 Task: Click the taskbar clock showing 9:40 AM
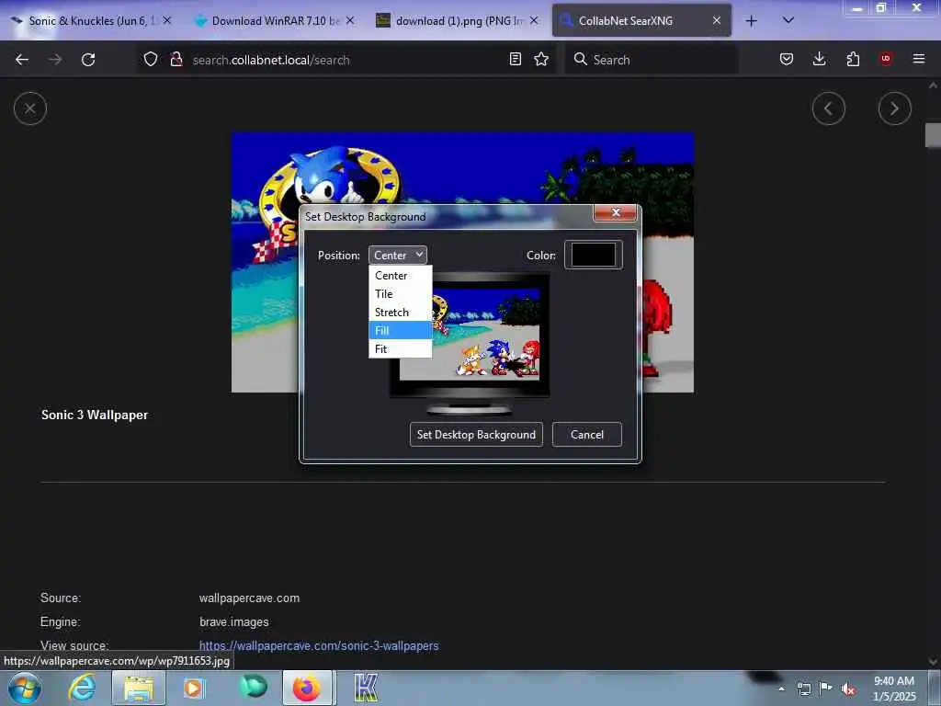[x=894, y=689]
